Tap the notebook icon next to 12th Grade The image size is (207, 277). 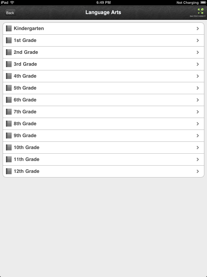point(9,171)
